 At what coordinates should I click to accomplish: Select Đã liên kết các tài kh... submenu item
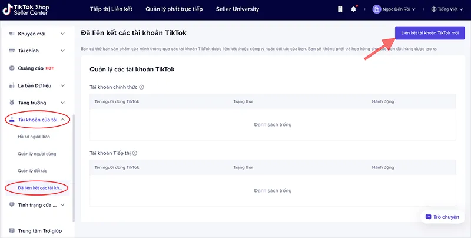tap(38, 188)
